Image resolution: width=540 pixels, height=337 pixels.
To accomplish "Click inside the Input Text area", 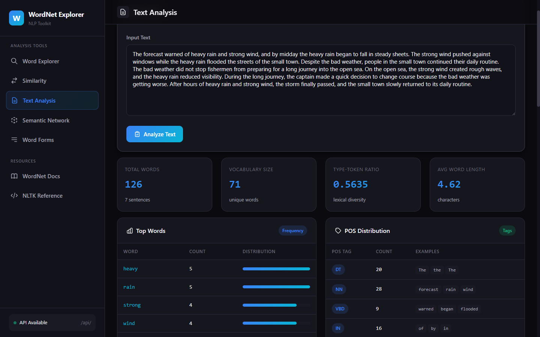I will (x=321, y=80).
